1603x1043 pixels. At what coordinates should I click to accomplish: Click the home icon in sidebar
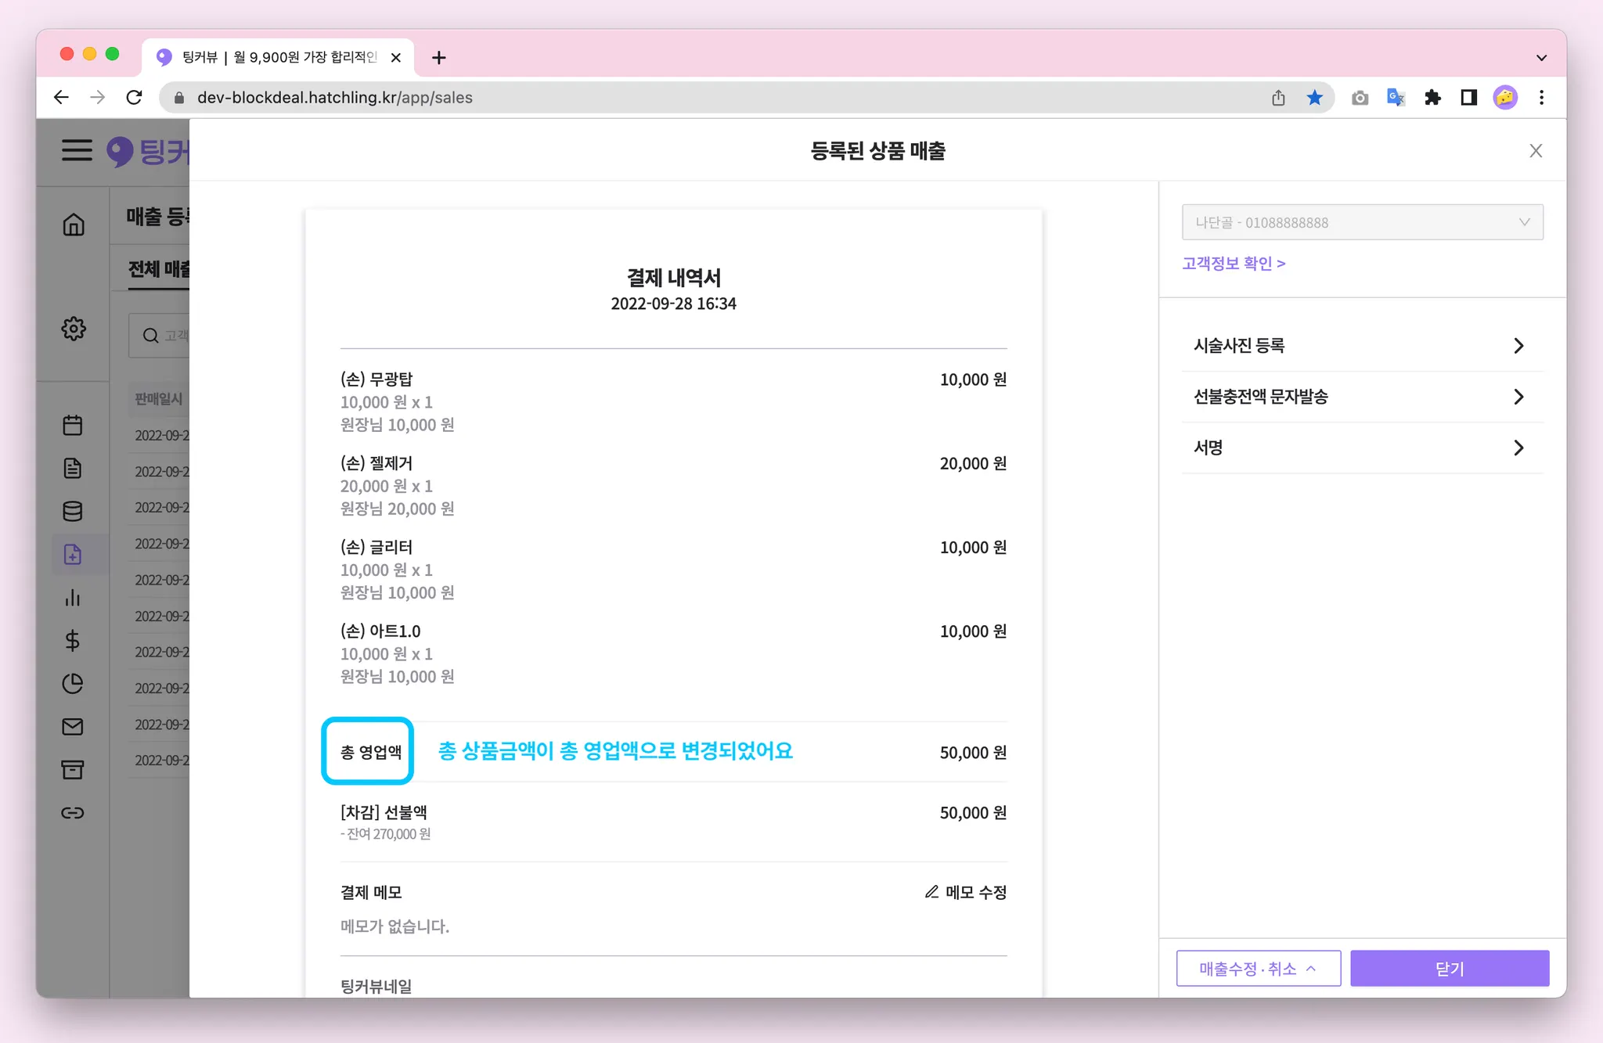click(74, 225)
